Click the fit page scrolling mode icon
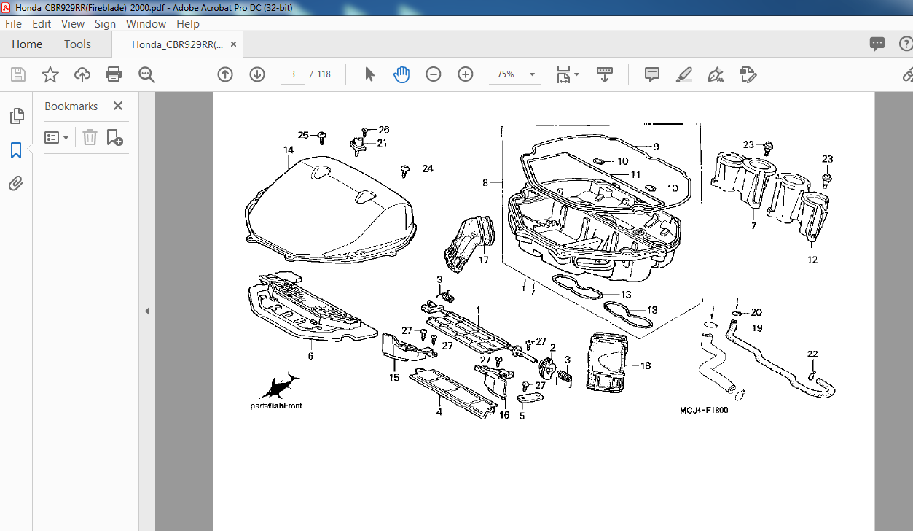 click(x=563, y=74)
